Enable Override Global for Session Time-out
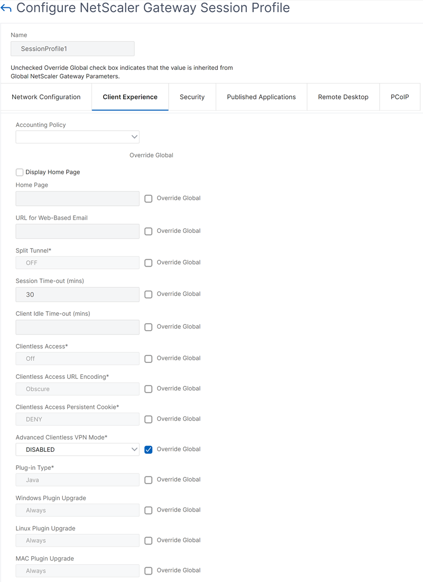The image size is (423, 582). [x=149, y=294]
